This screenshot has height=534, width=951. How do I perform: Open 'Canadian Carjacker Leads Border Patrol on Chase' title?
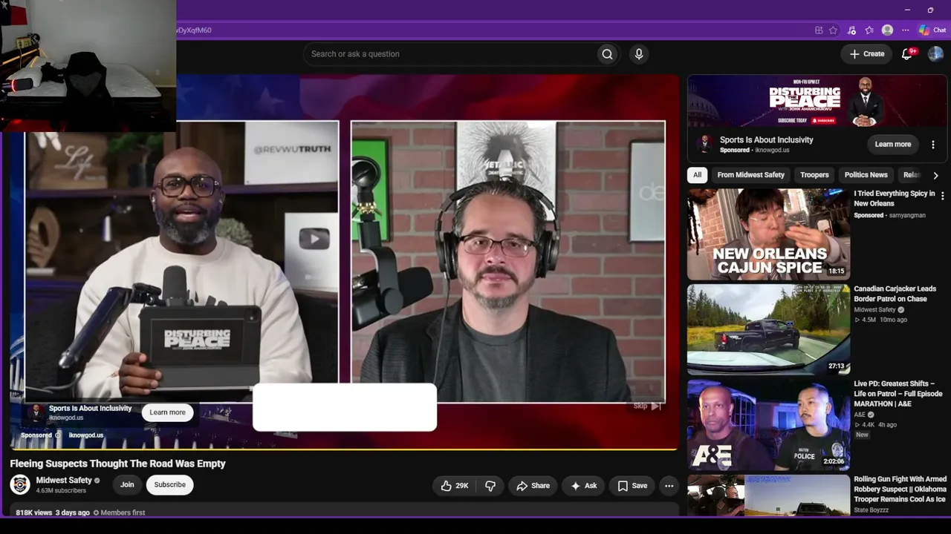[895, 294]
